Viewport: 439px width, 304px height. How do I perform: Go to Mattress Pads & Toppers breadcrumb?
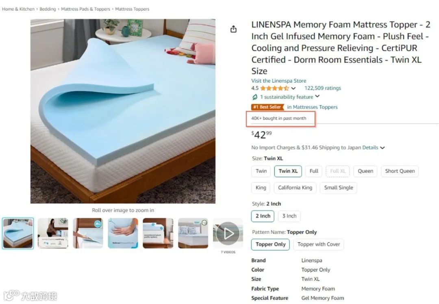[x=85, y=9]
